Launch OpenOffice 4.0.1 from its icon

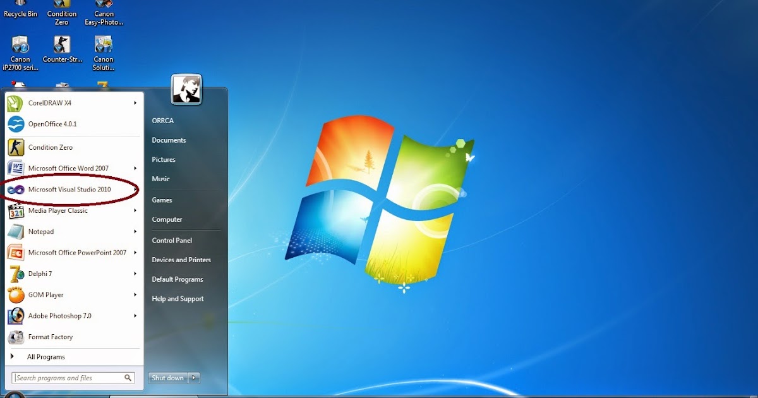pos(16,124)
